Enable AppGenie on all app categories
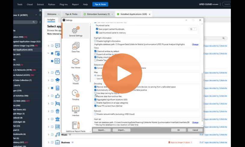Image resolution: width=245 pixels, height=147 pixels. [x=95, y=103]
